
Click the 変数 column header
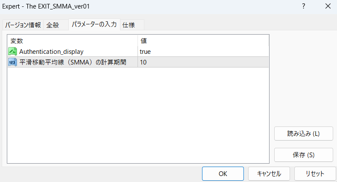click(73, 41)
